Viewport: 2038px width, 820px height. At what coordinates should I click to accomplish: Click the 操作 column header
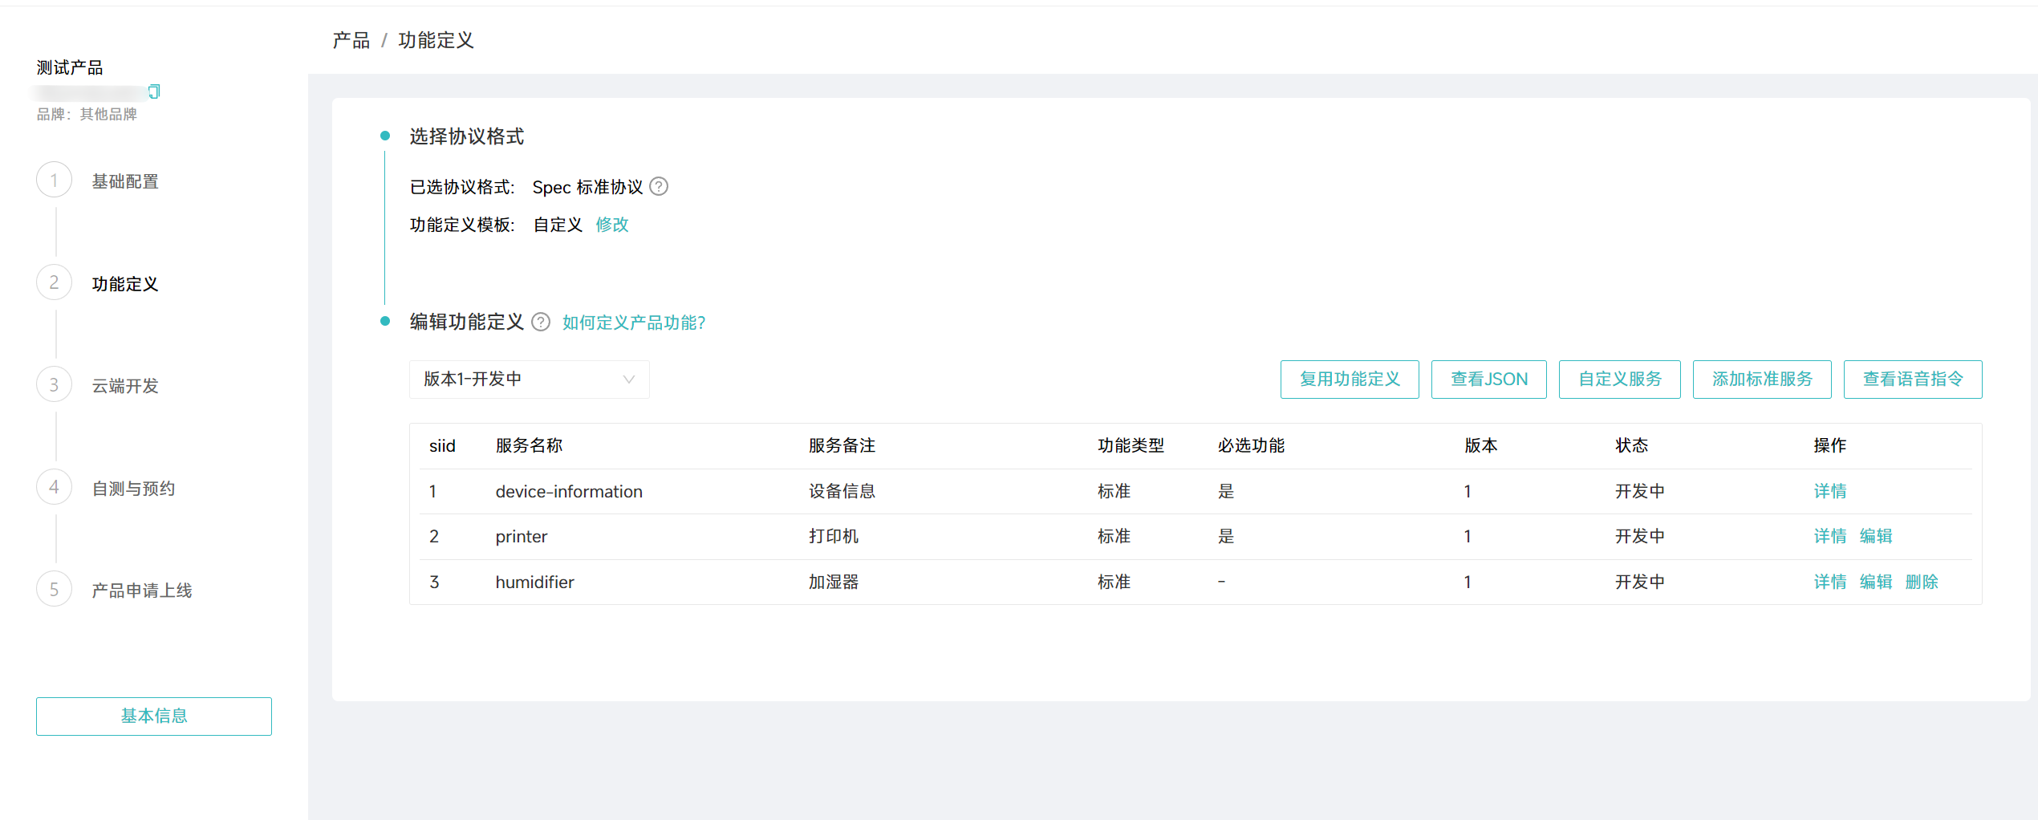coord(1830,445)
